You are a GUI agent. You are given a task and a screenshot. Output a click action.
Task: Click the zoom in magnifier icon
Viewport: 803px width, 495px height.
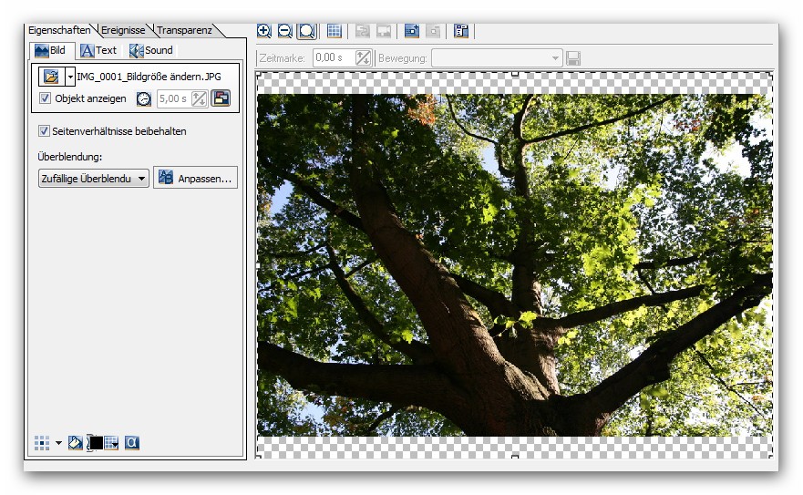click(x=264, y=31)
